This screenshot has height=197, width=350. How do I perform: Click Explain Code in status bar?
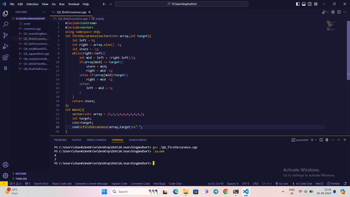click(119, 184)
